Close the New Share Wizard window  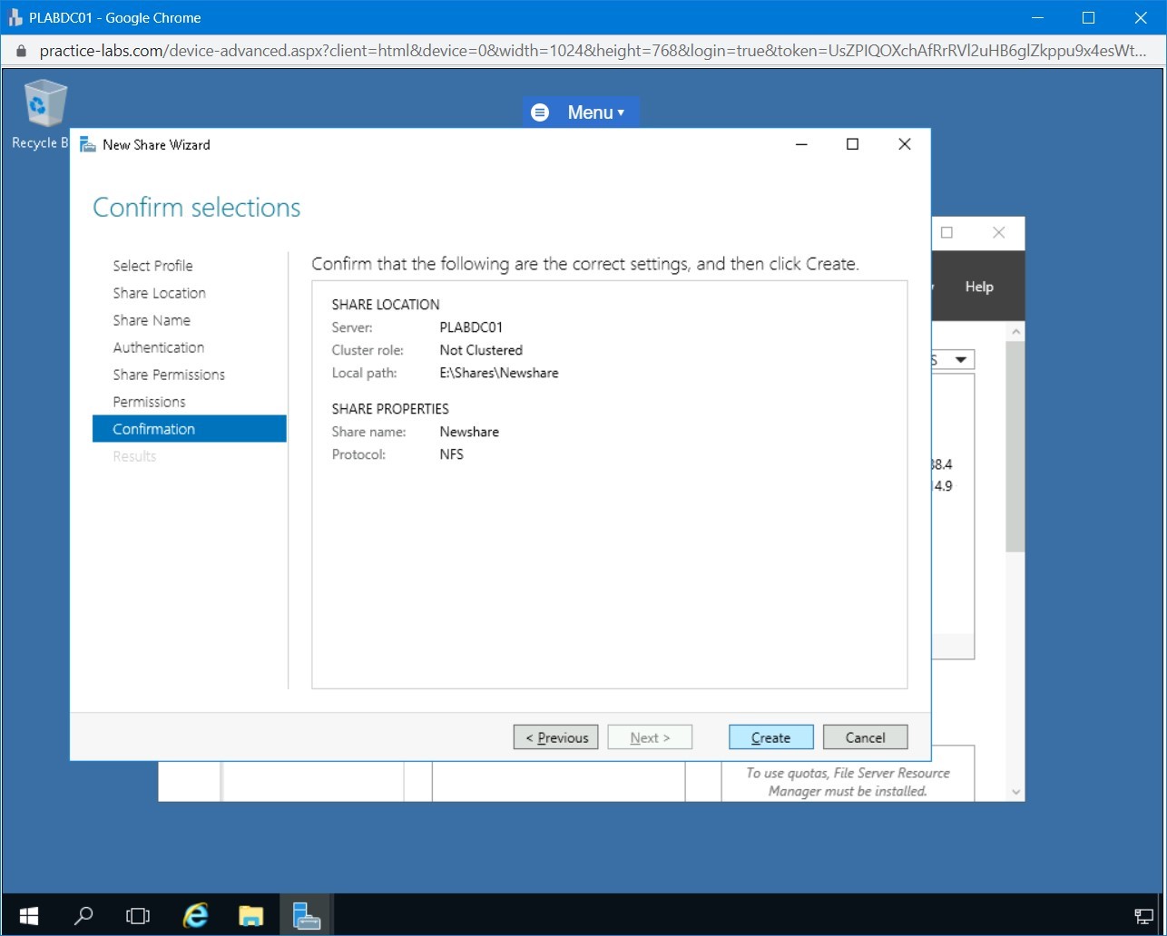[904, 144]
